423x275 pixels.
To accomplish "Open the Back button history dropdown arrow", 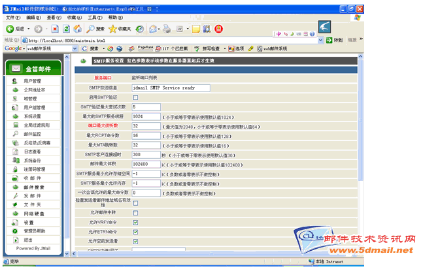I will click(x=28, y=29).
